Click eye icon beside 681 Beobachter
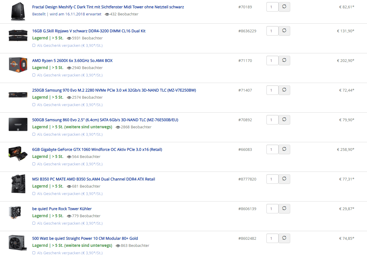Image resolution: width=367 pixels, height=259 pixels. point(69,186)
